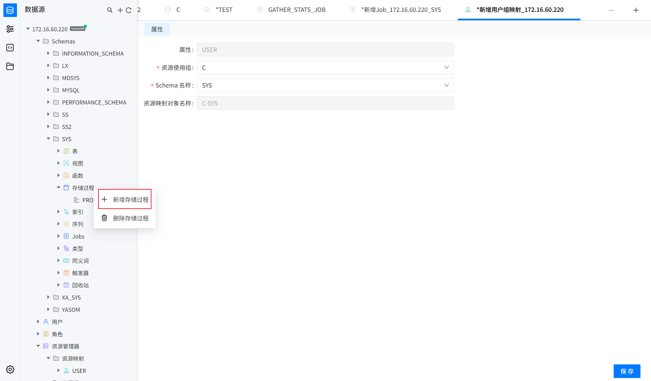Switch to the GATHER_STATS_JOB tab
The width and height of the screenshot is (651, 381).
[296, 10]
